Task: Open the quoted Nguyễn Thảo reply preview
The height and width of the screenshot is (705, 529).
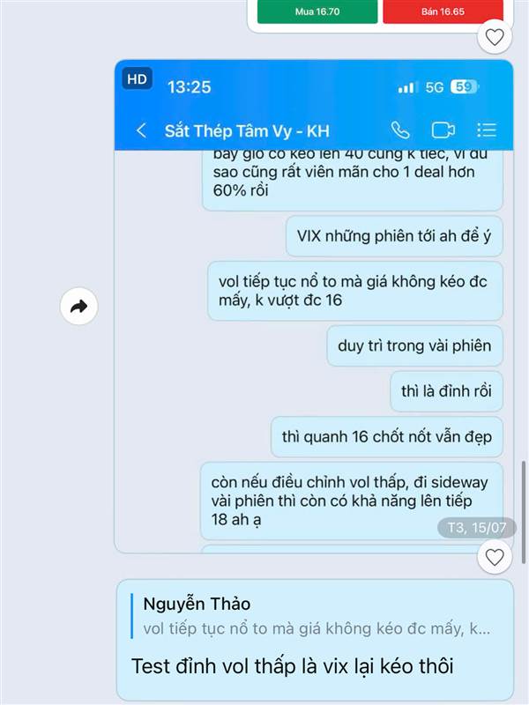Action: pyautogui.click(x=315, y=616)
